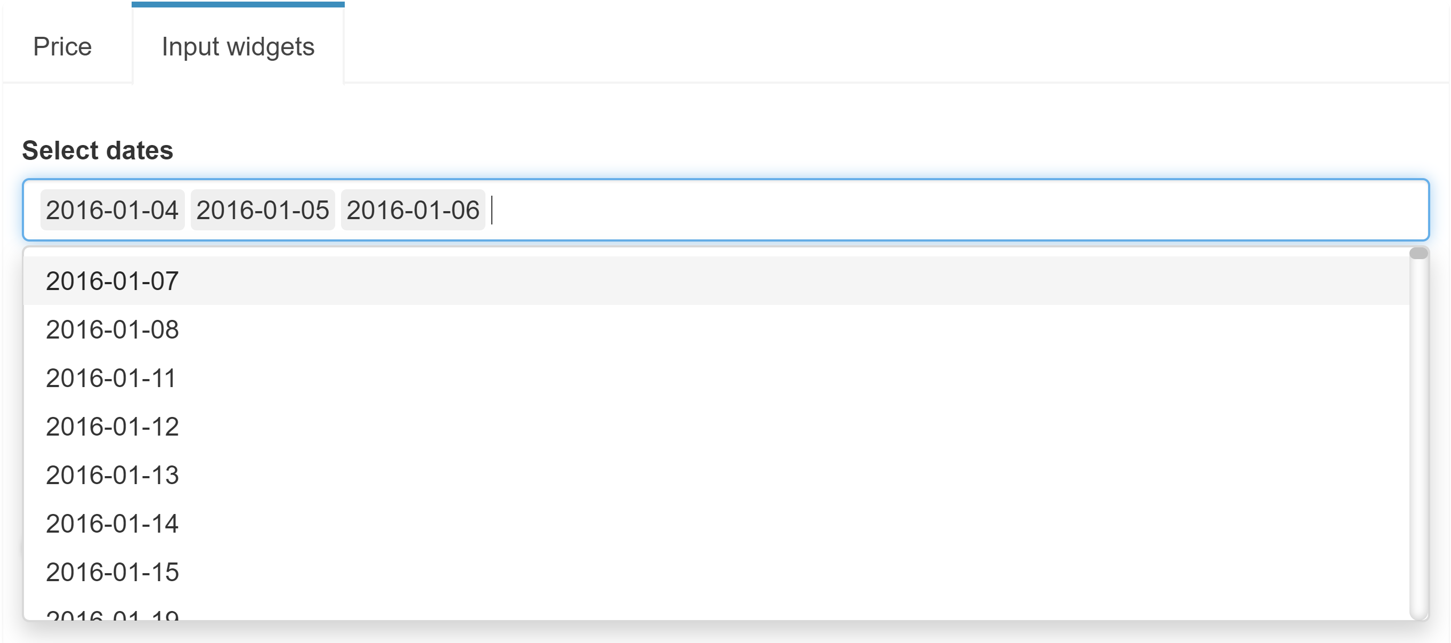
Task: Select the Input widgets tab
Action: [237, 47]
